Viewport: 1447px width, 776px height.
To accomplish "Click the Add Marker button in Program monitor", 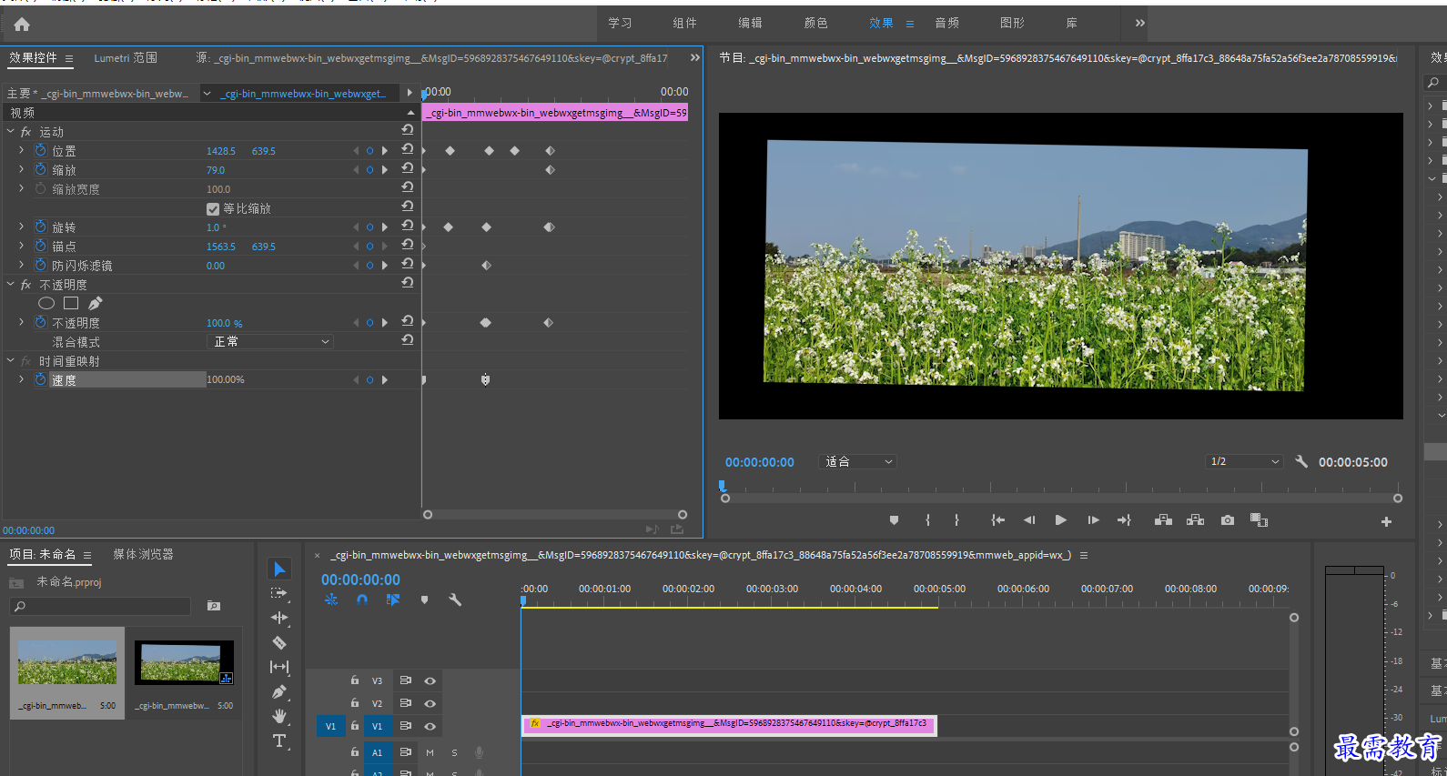I will click(x=894, y=520).
